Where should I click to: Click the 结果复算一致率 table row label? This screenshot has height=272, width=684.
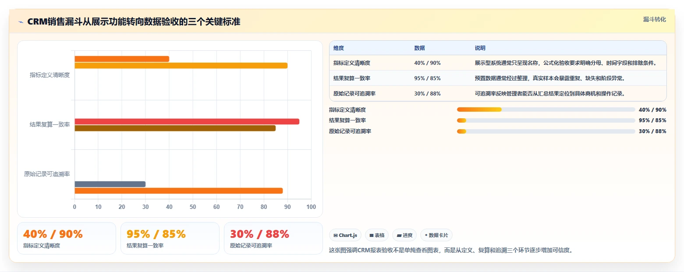(352, 78)
